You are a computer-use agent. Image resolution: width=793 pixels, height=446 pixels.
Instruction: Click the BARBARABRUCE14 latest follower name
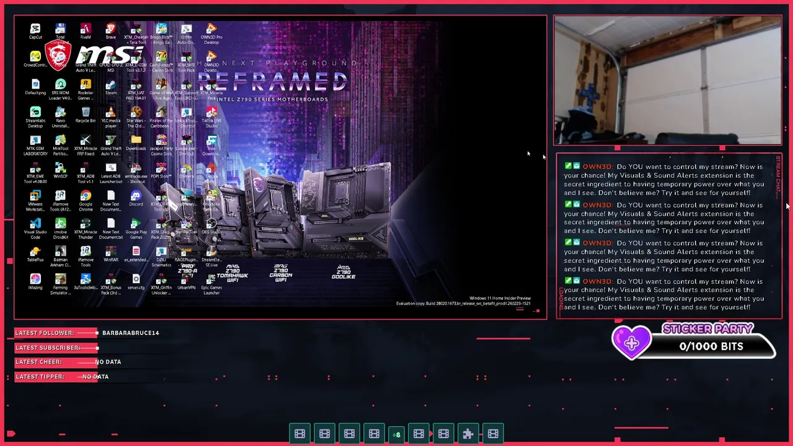(x=131, y=333)
